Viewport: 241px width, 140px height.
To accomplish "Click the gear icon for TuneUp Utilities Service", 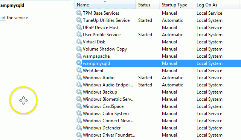I will click(79, 20).
